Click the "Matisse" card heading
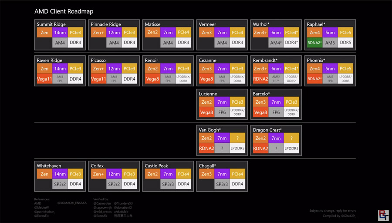392x223 pixels. click(x=152, y=24)
